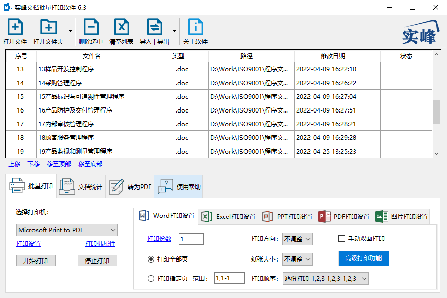
Task: Click the app icon in the title bar
Action: point(8,7)
